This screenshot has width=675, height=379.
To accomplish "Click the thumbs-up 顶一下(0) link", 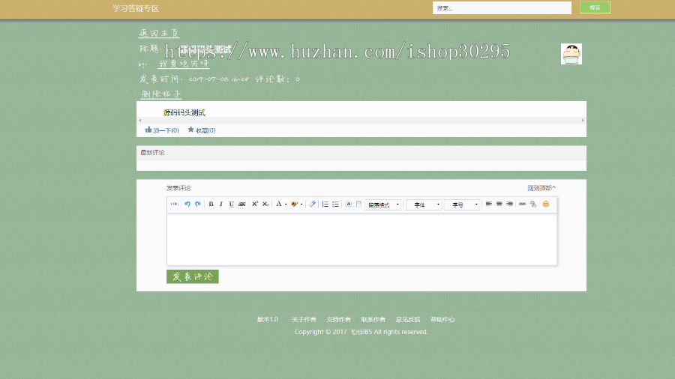I will pyautogui.click(x=162, y=130).
